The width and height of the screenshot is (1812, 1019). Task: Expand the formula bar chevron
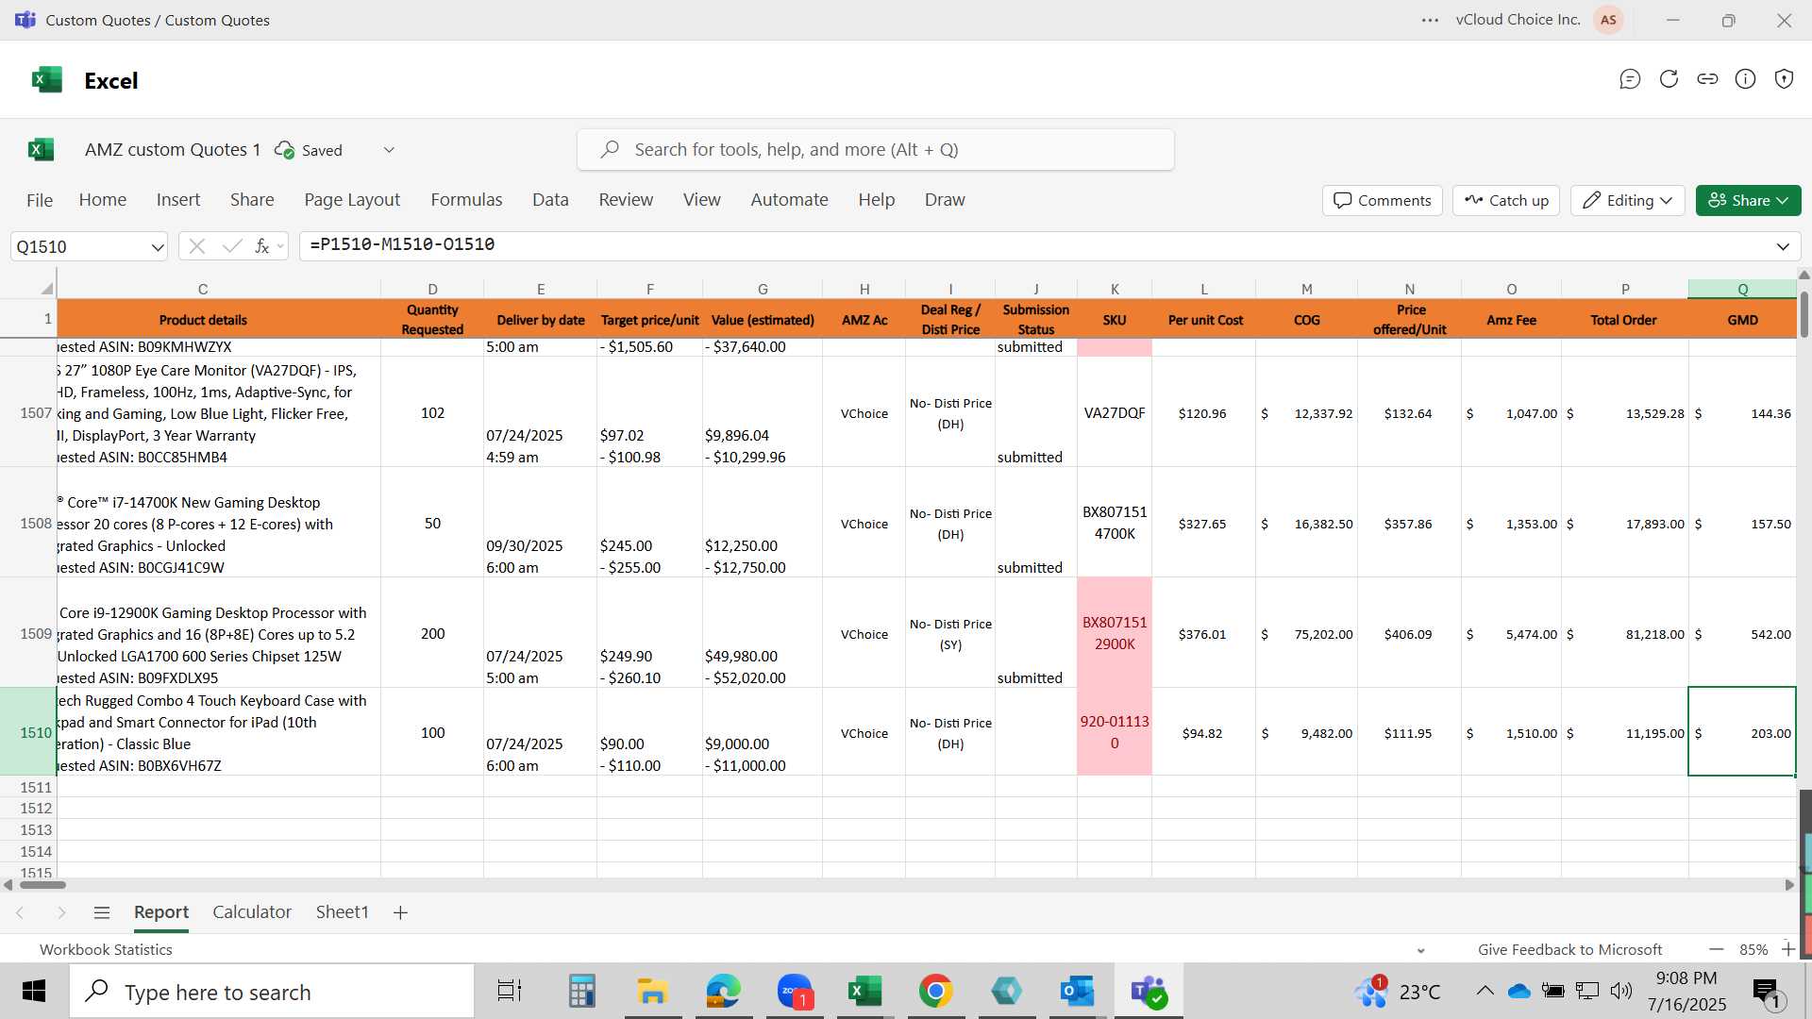[x=1783, y=246]
